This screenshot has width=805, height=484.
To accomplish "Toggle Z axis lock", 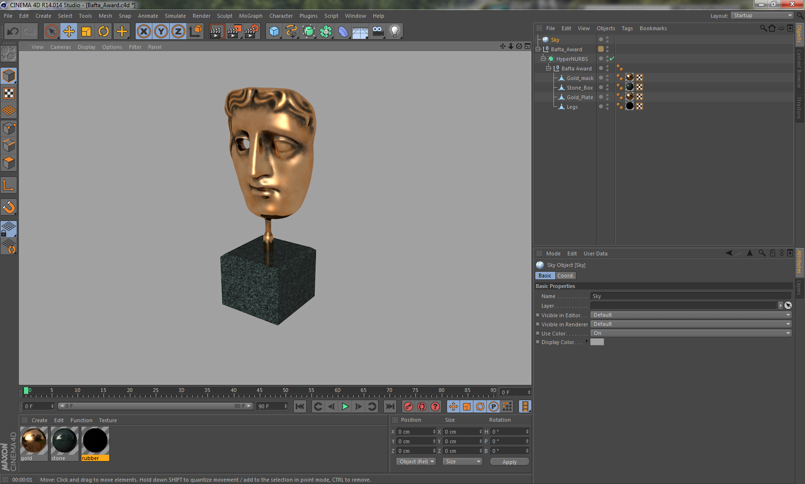I will [x=178, y=32].
